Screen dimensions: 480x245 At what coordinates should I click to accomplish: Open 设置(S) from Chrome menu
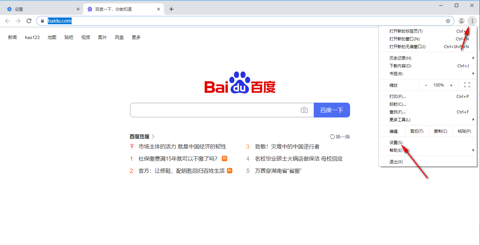[x=428, y=143]
